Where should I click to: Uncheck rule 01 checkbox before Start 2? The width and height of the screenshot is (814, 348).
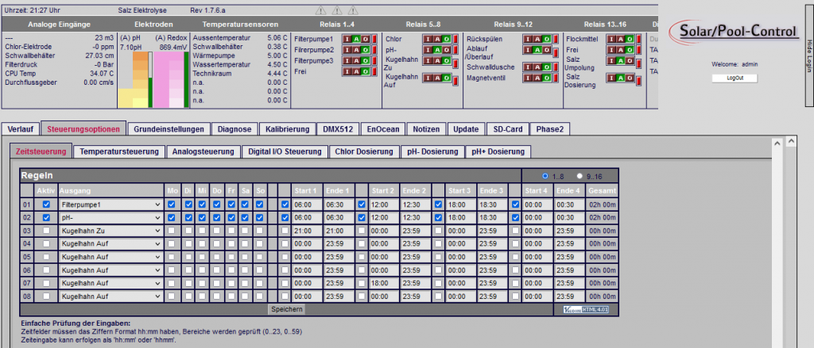362,205
